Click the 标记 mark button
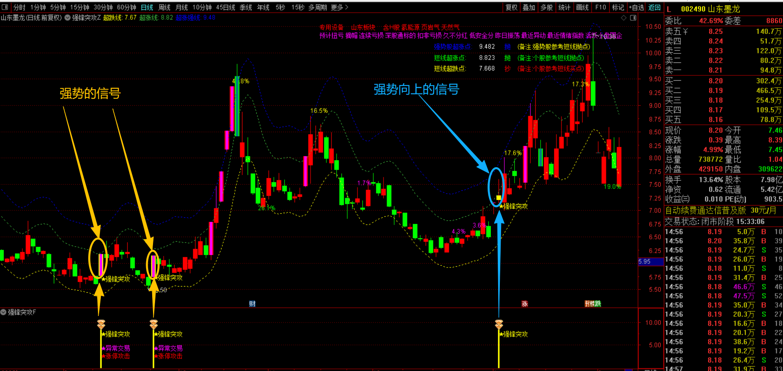 click(618, 7)
